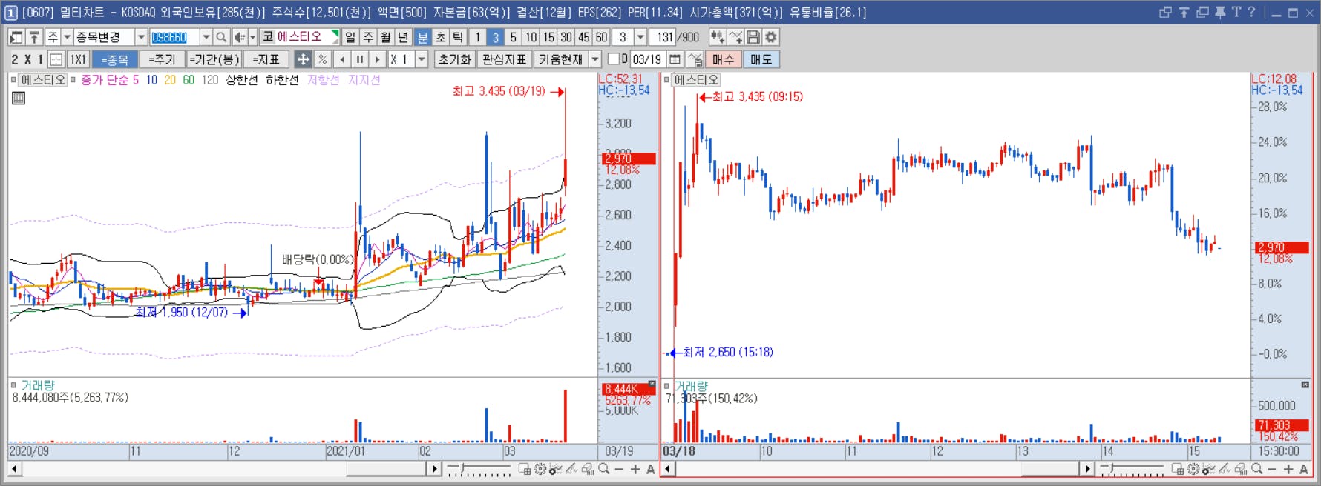
Task: Select the =지표 sync tab
Action: coord(266,59)
